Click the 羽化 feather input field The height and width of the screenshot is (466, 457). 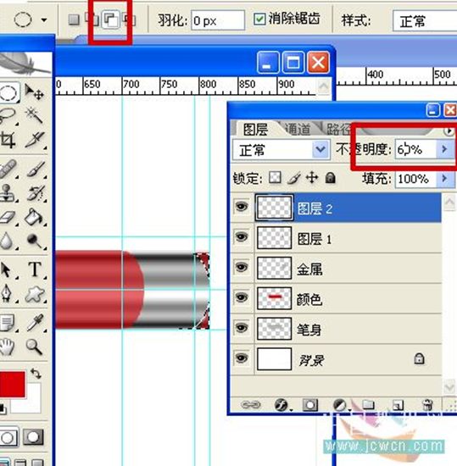pos(218,20)
